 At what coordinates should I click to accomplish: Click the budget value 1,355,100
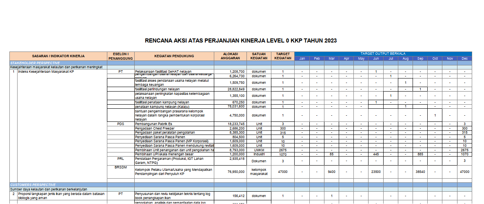coord(237,96)
